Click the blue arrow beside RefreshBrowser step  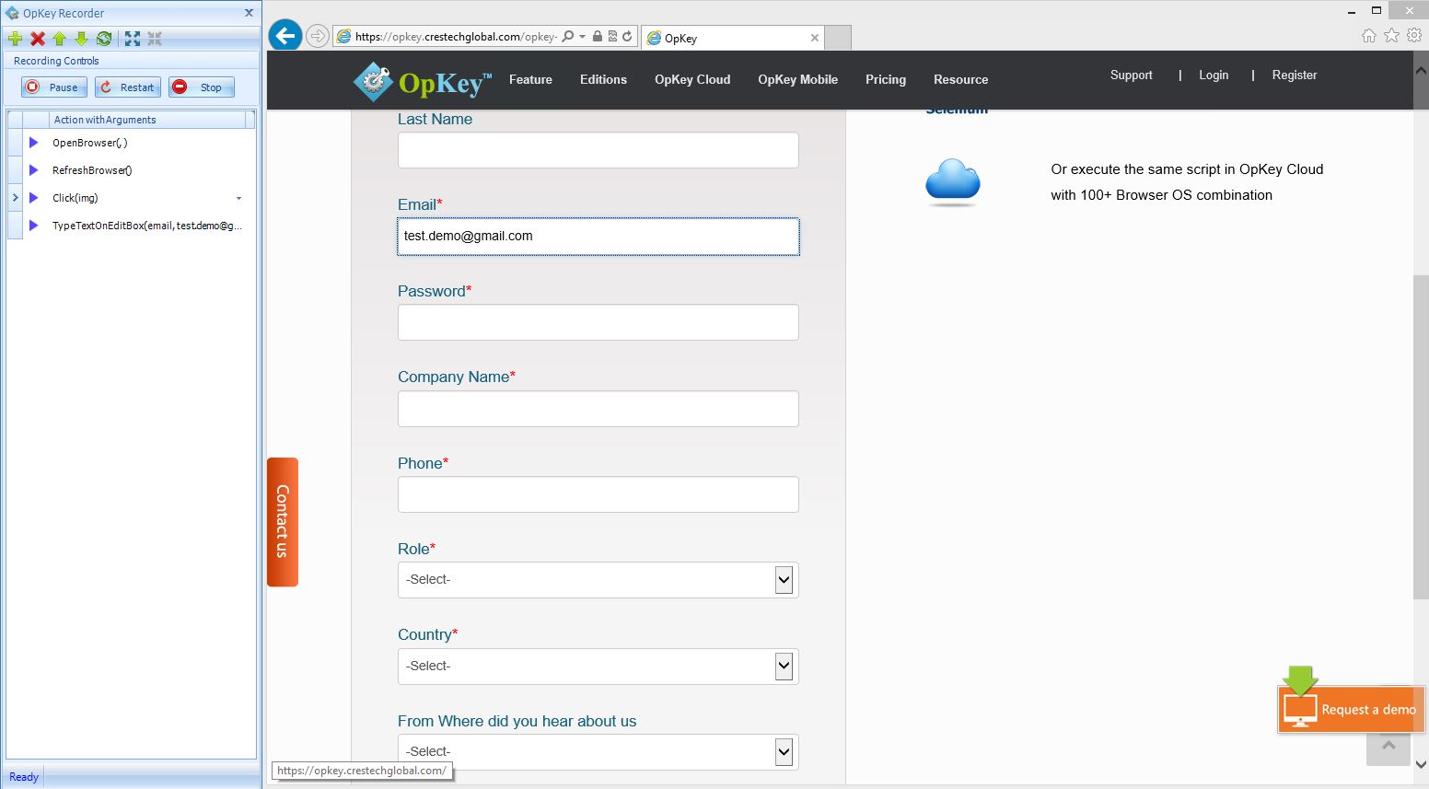pyautogui.click(x=34, y=170)
